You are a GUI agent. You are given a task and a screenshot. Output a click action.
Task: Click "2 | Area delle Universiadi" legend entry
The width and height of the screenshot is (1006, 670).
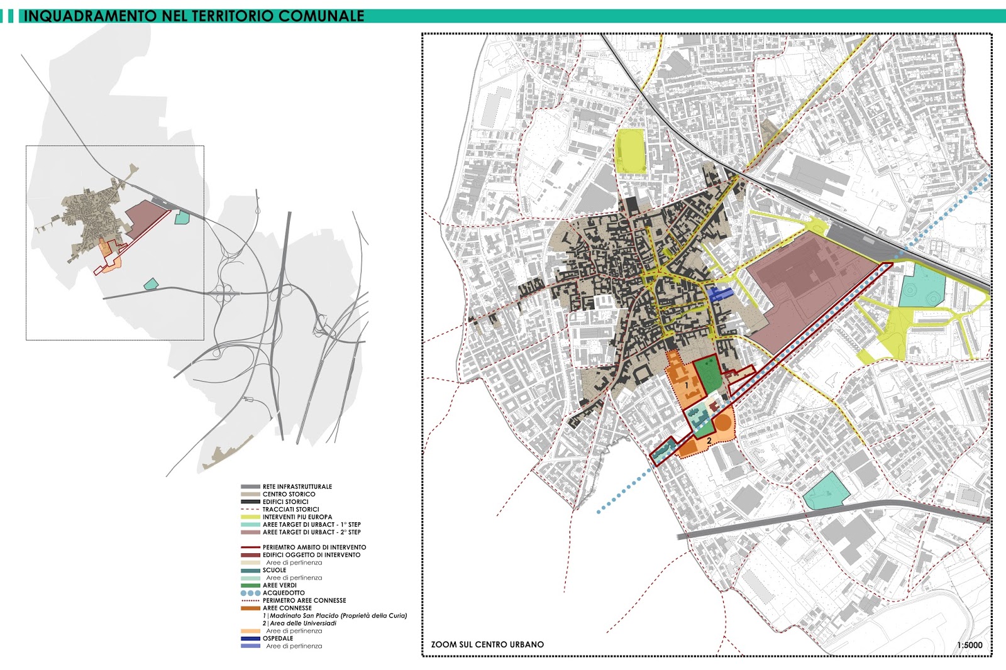point(299,623)
